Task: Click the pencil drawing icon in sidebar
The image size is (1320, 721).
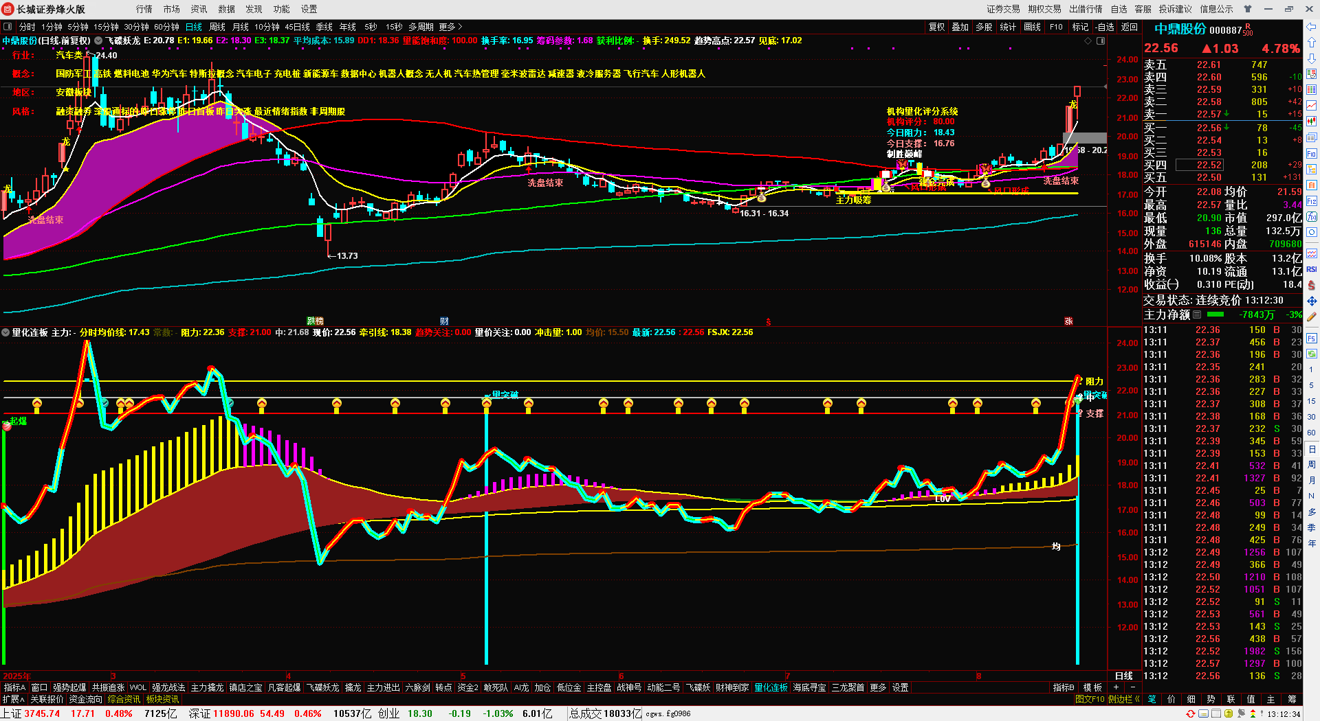Action: [x=1312, y=318]
